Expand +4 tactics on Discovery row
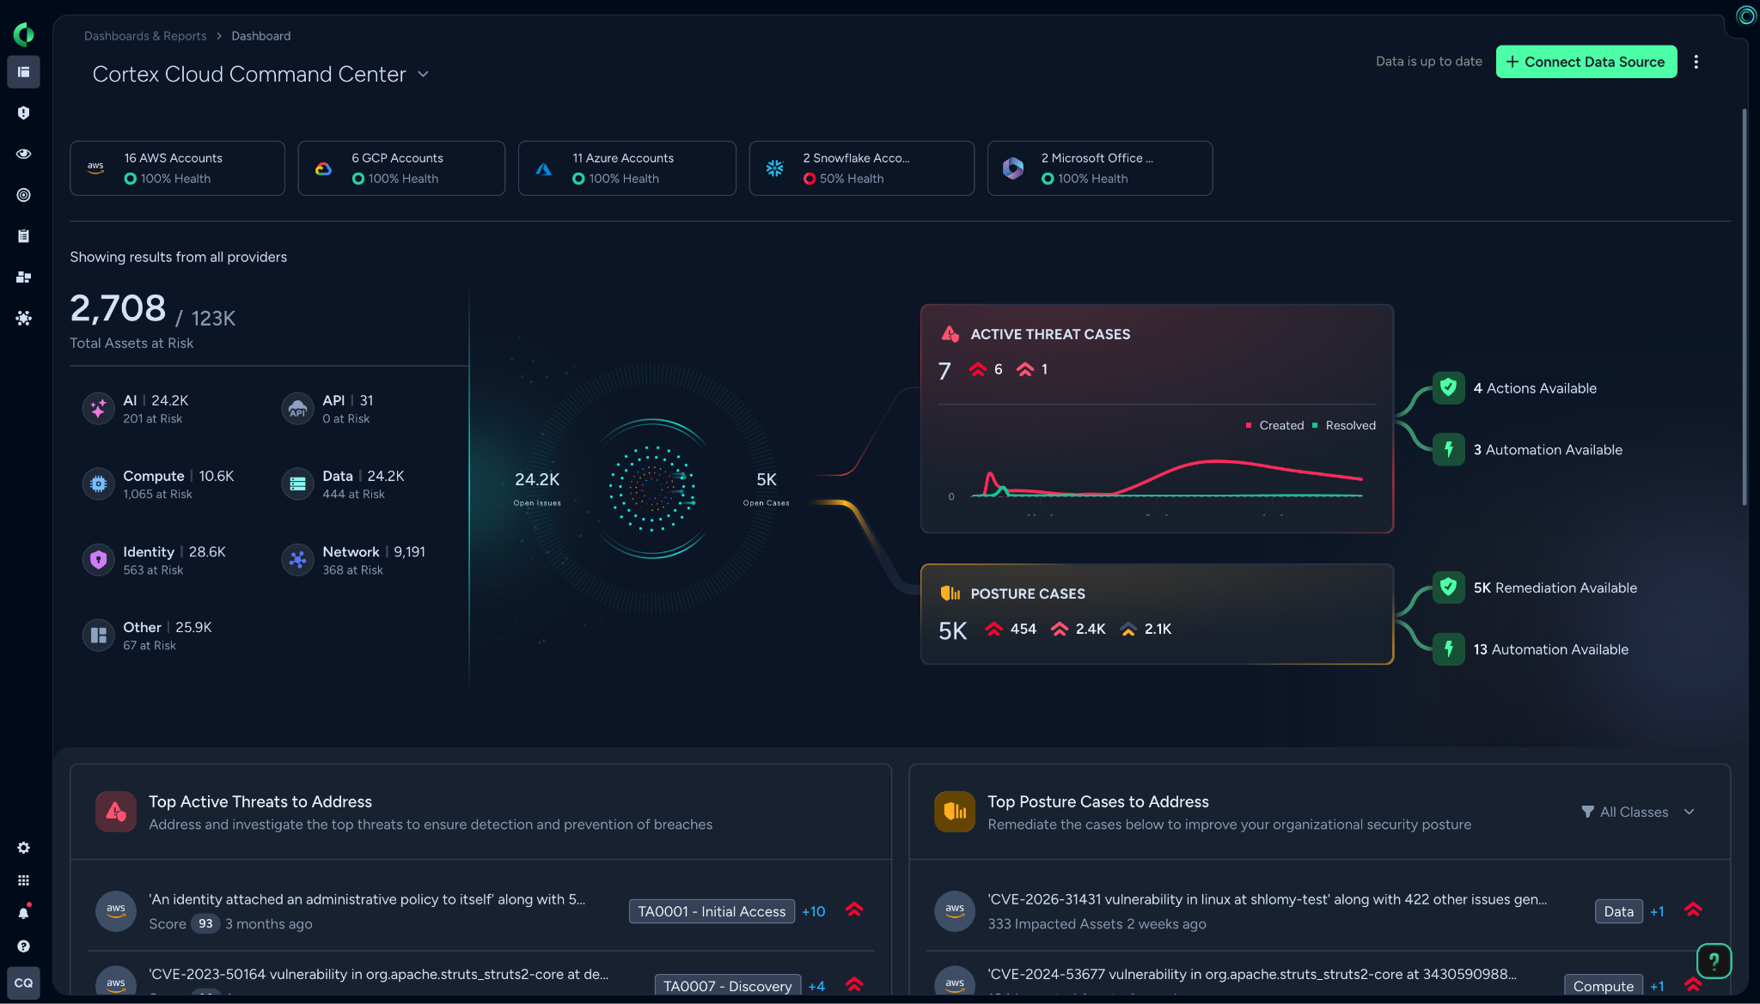The width and height of the screenshot is (1760, 1004). [816, 986]
